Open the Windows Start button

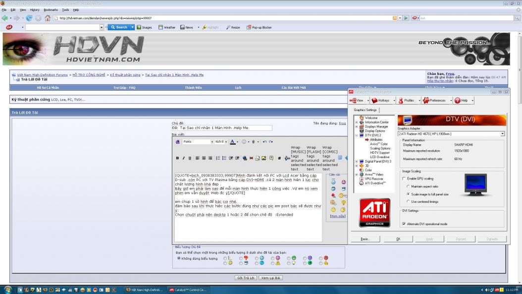point(7,290)
